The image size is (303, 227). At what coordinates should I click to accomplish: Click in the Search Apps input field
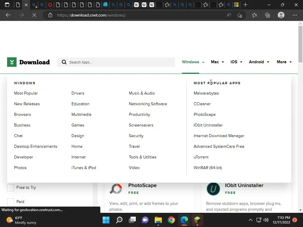pos(116,62)
